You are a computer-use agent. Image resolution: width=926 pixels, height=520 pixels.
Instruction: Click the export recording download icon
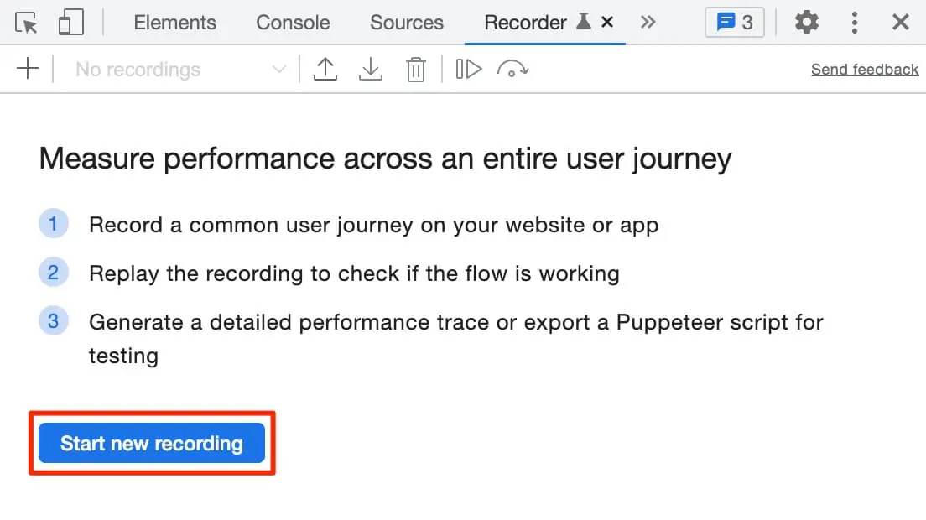[x=370, y=70]
